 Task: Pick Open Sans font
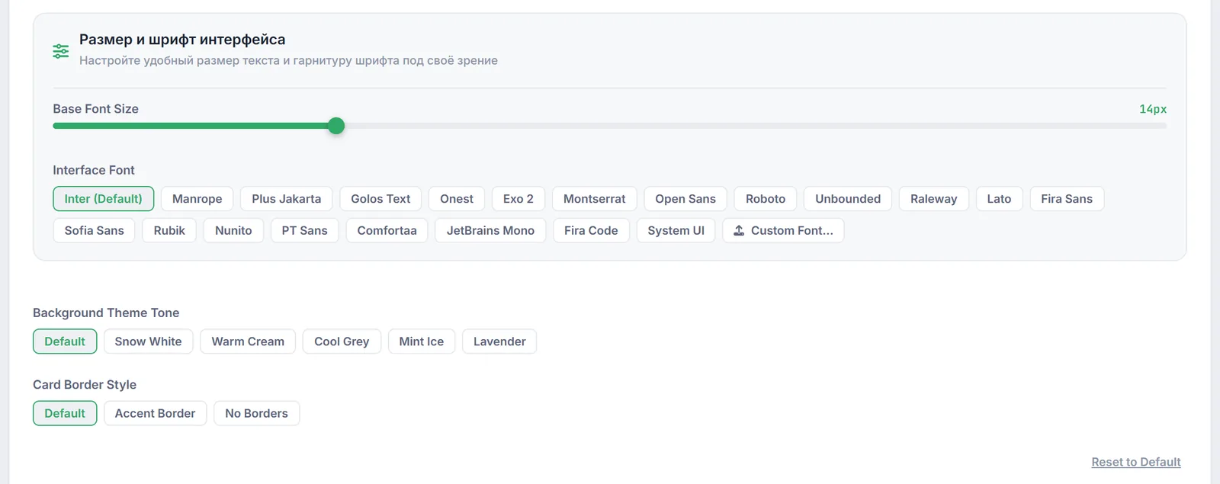click(x=685, y=199)
